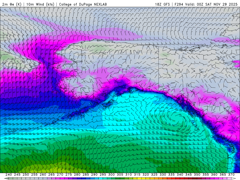
Task: Click the 245 value on the color scale
Action: pos(17,175)
